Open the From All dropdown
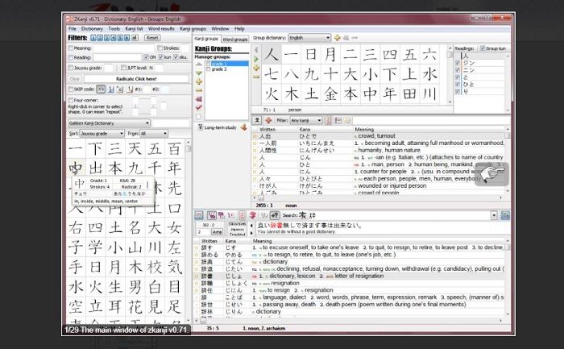Image resolution: width=564 pixels, height=349 pixels. 154,134
